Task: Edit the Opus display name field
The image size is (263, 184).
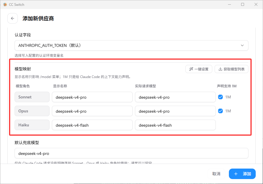Action: tap(92, 111)
